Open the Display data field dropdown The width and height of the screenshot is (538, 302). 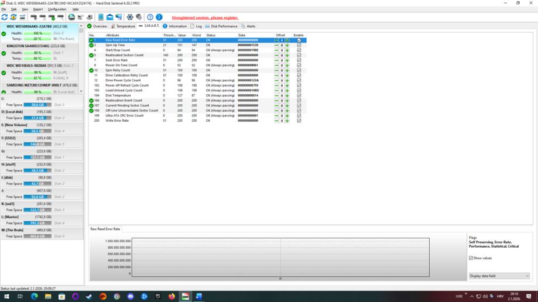click(x=499, y=276)
